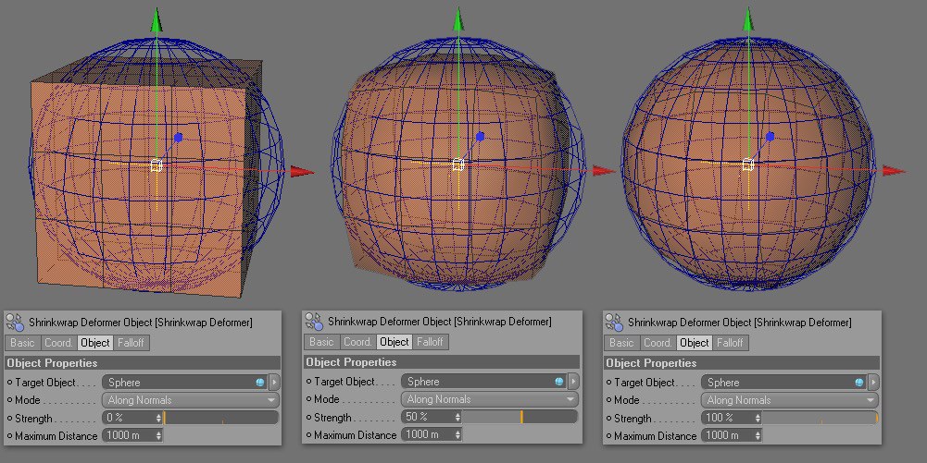
Task: Open the Mode dropdown in the 0% strength panel
Action: (190, 400)
